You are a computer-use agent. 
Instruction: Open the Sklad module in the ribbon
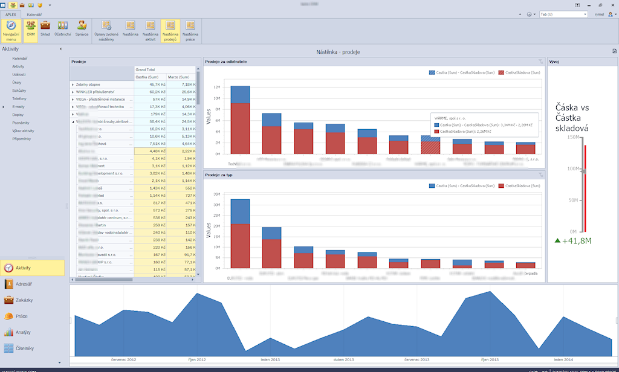point(45,28)
